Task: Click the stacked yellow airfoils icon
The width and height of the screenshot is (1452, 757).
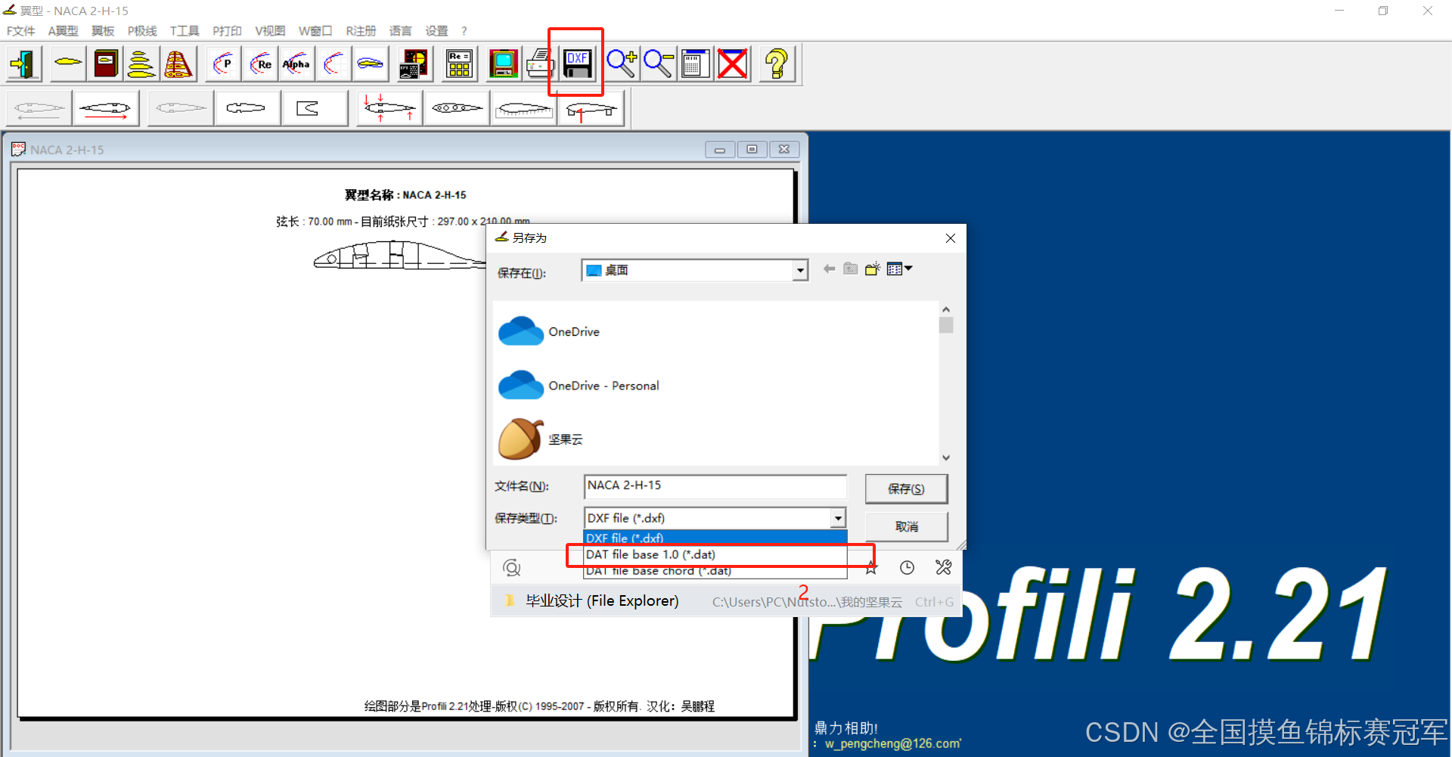Action: (141, 64)
